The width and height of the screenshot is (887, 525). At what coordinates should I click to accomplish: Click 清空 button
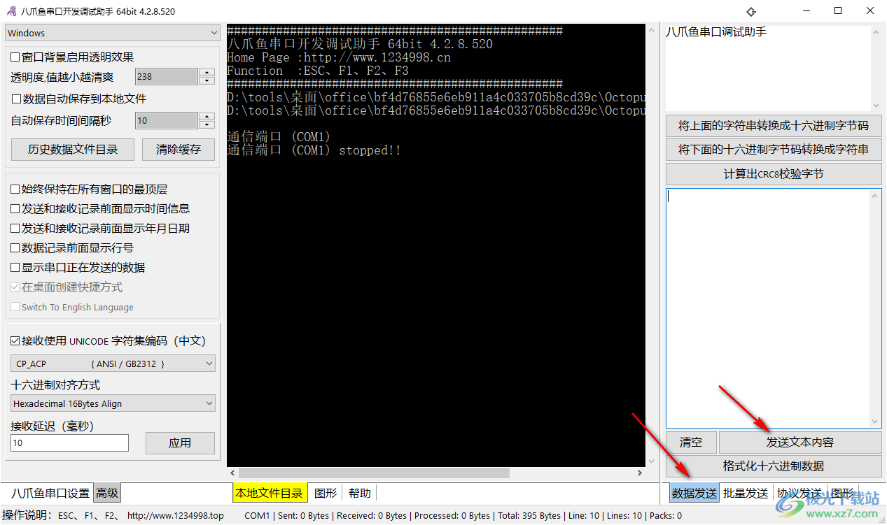pyautogui.click(x=691, y=442)
